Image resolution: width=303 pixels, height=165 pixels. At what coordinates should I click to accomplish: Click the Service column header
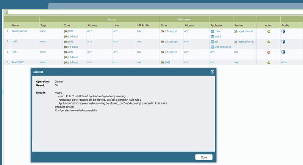245,25
